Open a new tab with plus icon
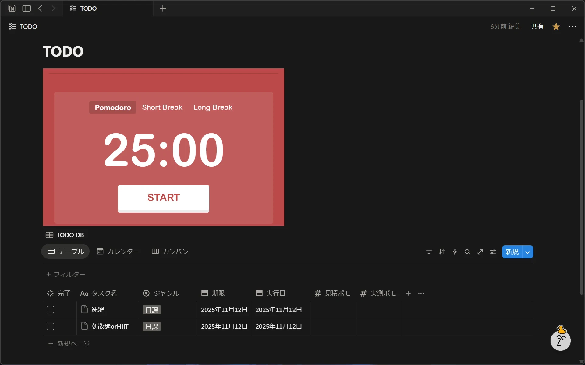585x365 pixels. click(x=163, y=9)
